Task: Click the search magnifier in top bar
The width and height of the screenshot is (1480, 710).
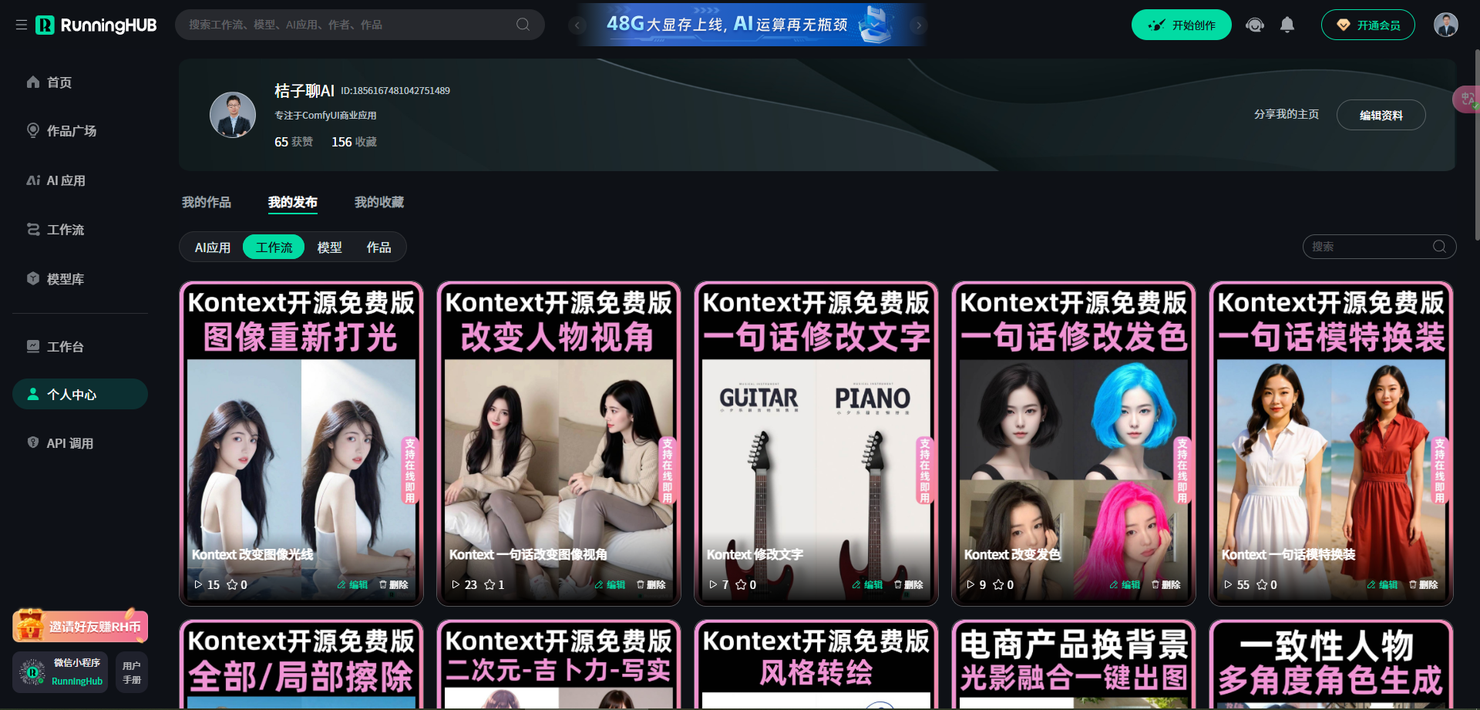Action: point(523,25)
